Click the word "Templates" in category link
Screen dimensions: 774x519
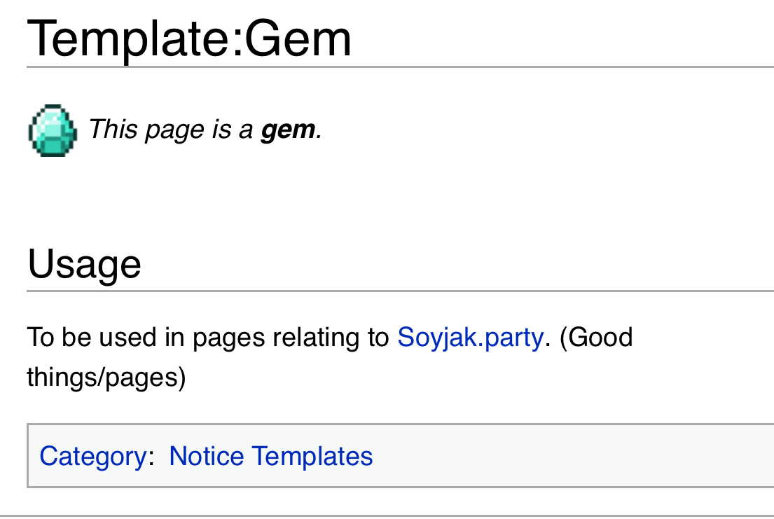312,457
